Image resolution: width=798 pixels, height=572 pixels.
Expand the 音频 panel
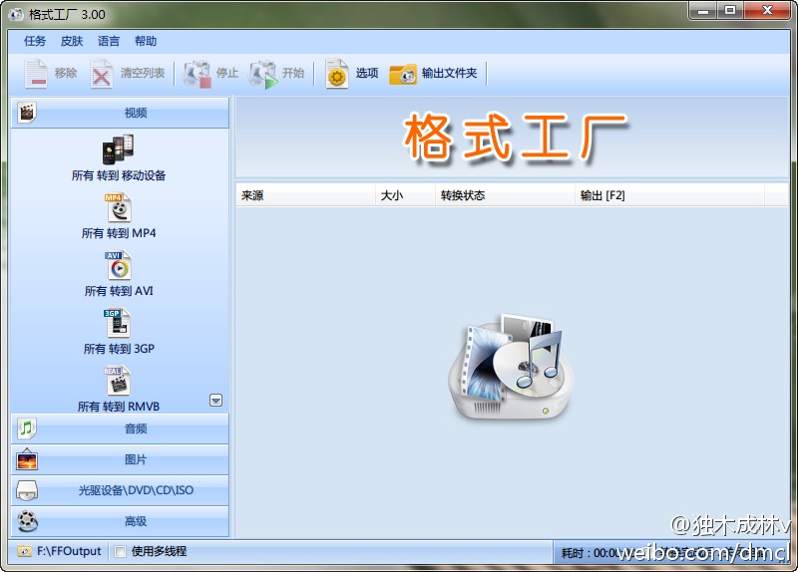(x=120, y=429)
